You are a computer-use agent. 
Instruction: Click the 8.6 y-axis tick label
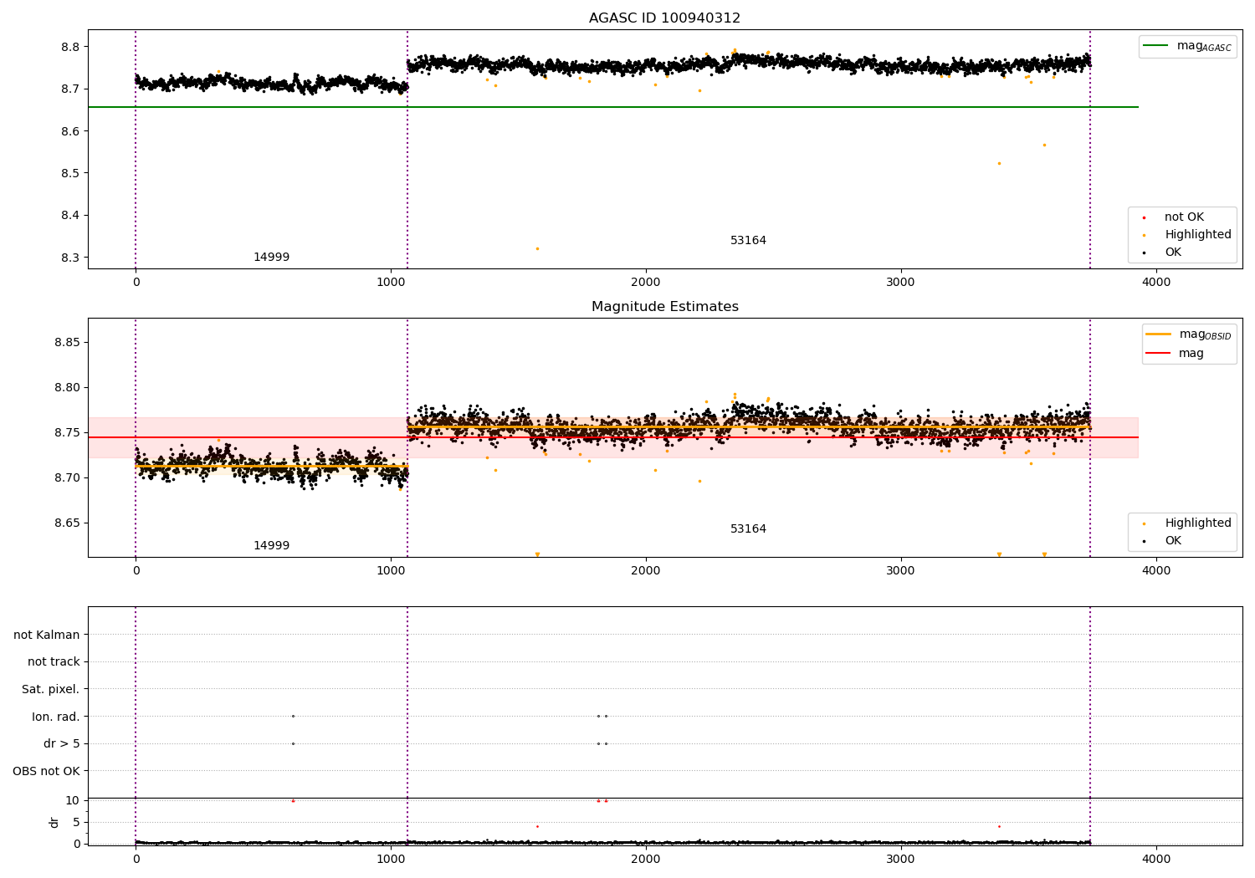70,131
